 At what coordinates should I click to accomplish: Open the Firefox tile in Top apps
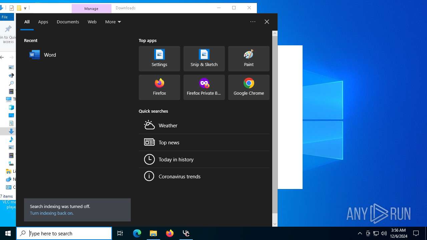click(x=159, y=87)
